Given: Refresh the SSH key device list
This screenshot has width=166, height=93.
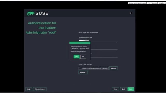Looking at the screenshot, I should tap(113, 68).
